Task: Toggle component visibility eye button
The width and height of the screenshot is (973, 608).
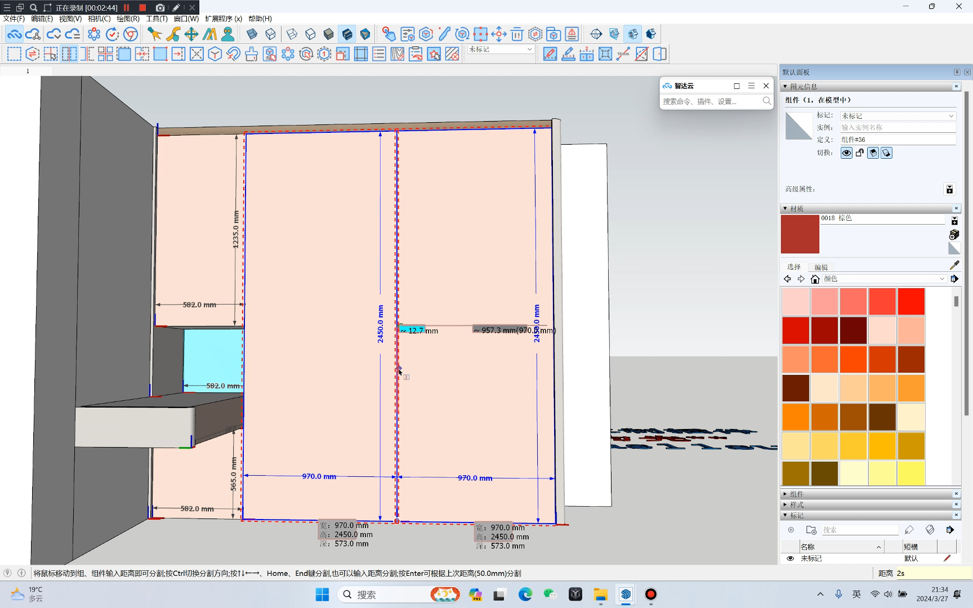Action: coord(846,153)
